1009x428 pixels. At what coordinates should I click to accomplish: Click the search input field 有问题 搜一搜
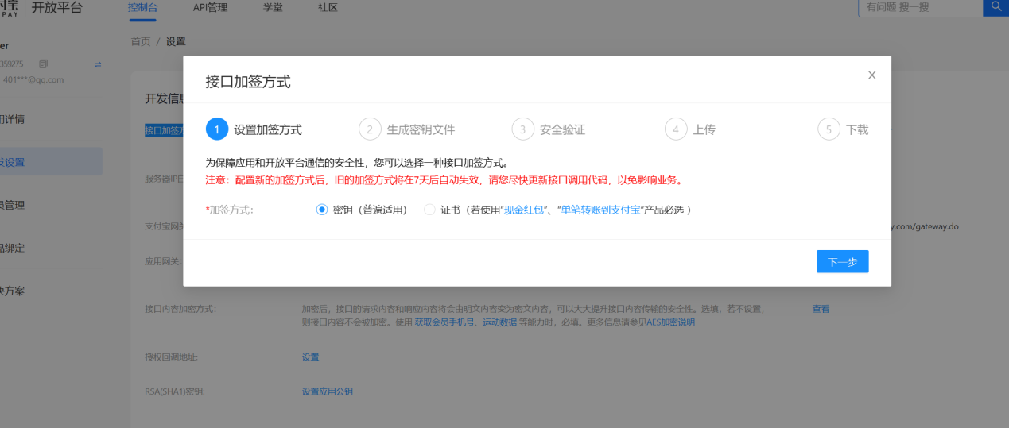[x=921, y=7]
